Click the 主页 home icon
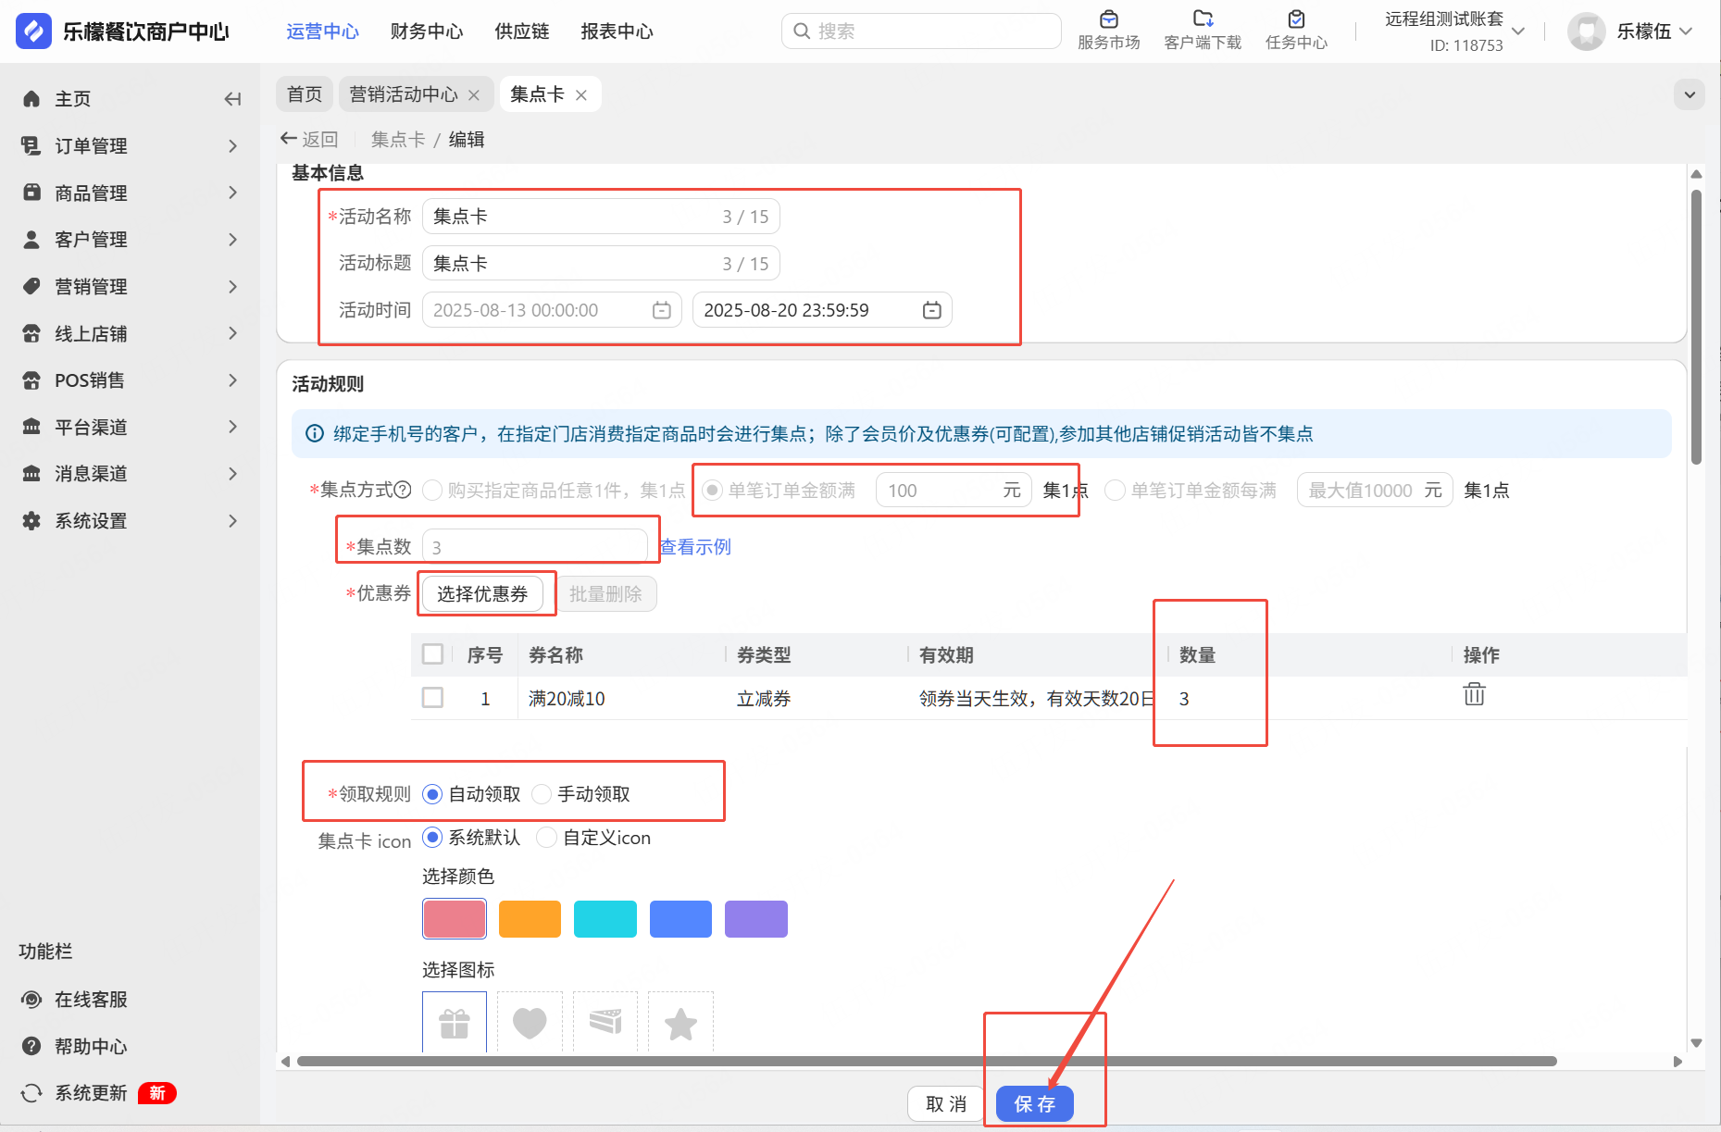Viewport: 1721px width, 1132px height. pos(31,99)
